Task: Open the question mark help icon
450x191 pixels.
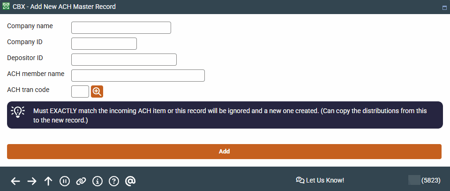Action: pyautogui.click(x=113, y=181)
